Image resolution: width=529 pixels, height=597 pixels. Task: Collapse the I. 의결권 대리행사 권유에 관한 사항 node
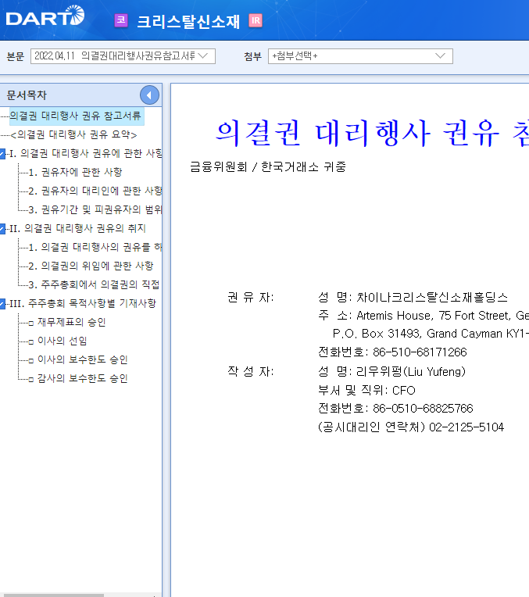click(2, 154)
